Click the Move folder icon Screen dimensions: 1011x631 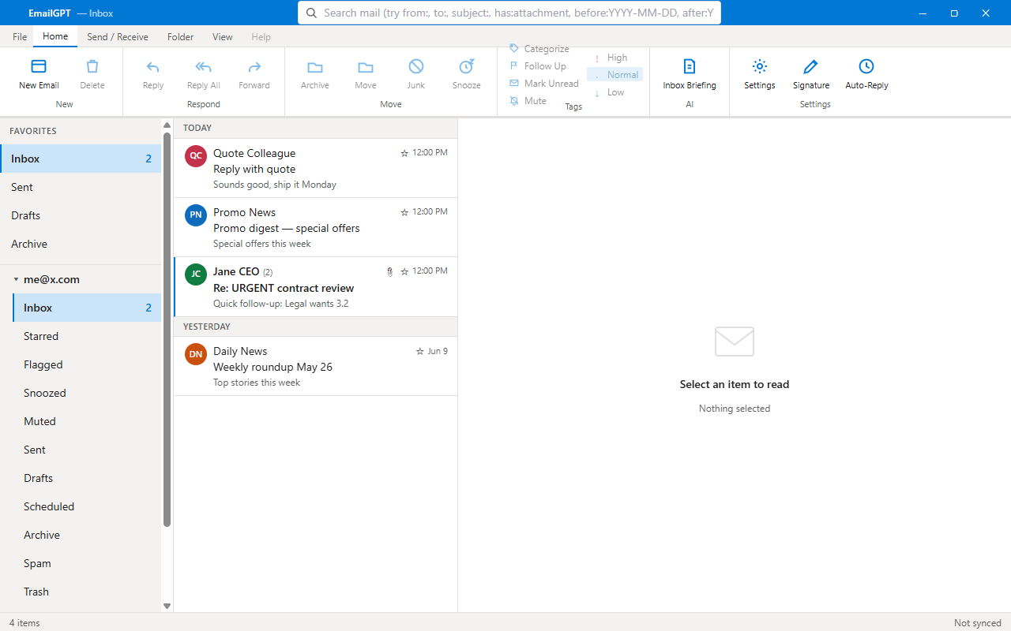(366, 66)
